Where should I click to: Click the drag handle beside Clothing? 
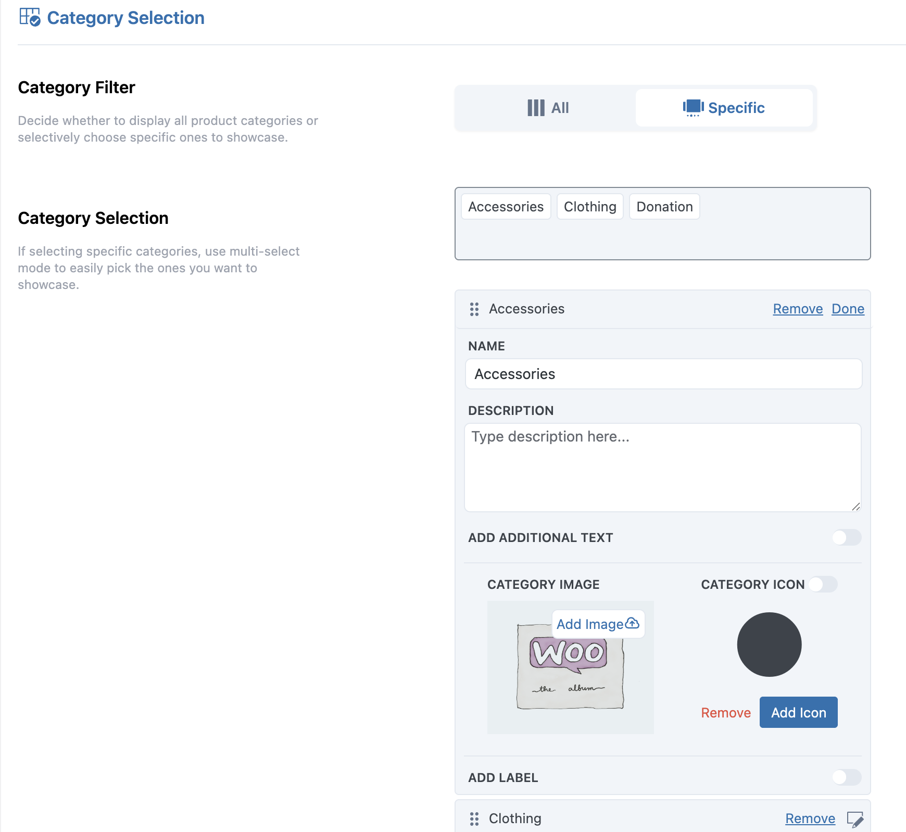(474, 819)
